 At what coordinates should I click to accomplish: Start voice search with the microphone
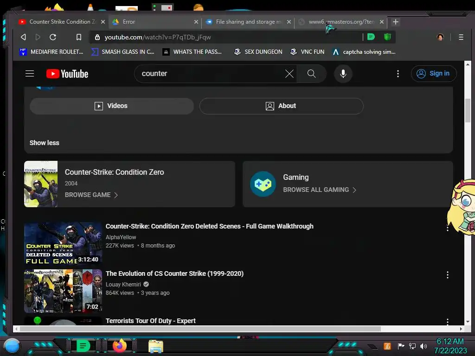point(343,74)
